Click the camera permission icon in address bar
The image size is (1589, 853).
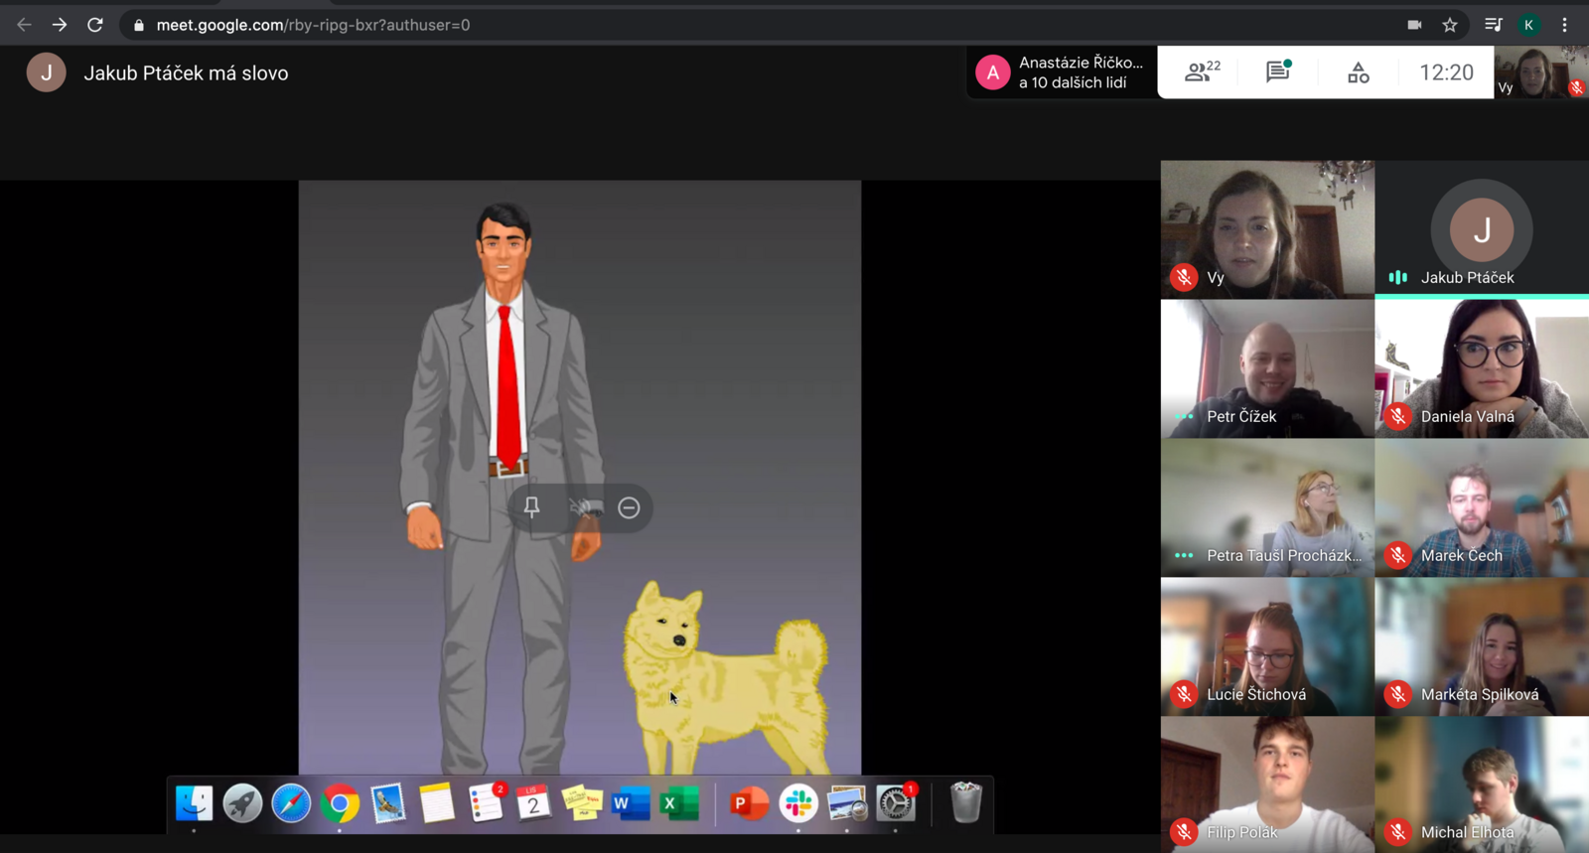tap(1414, 25)
